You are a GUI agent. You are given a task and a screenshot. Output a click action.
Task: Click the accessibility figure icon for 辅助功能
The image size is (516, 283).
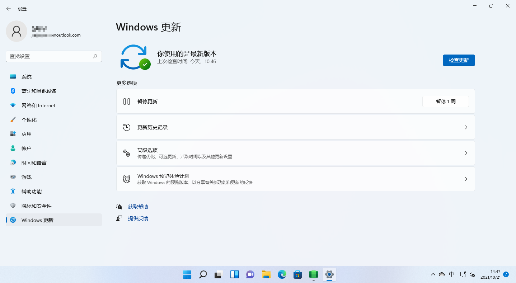click(x=13, y=192)
